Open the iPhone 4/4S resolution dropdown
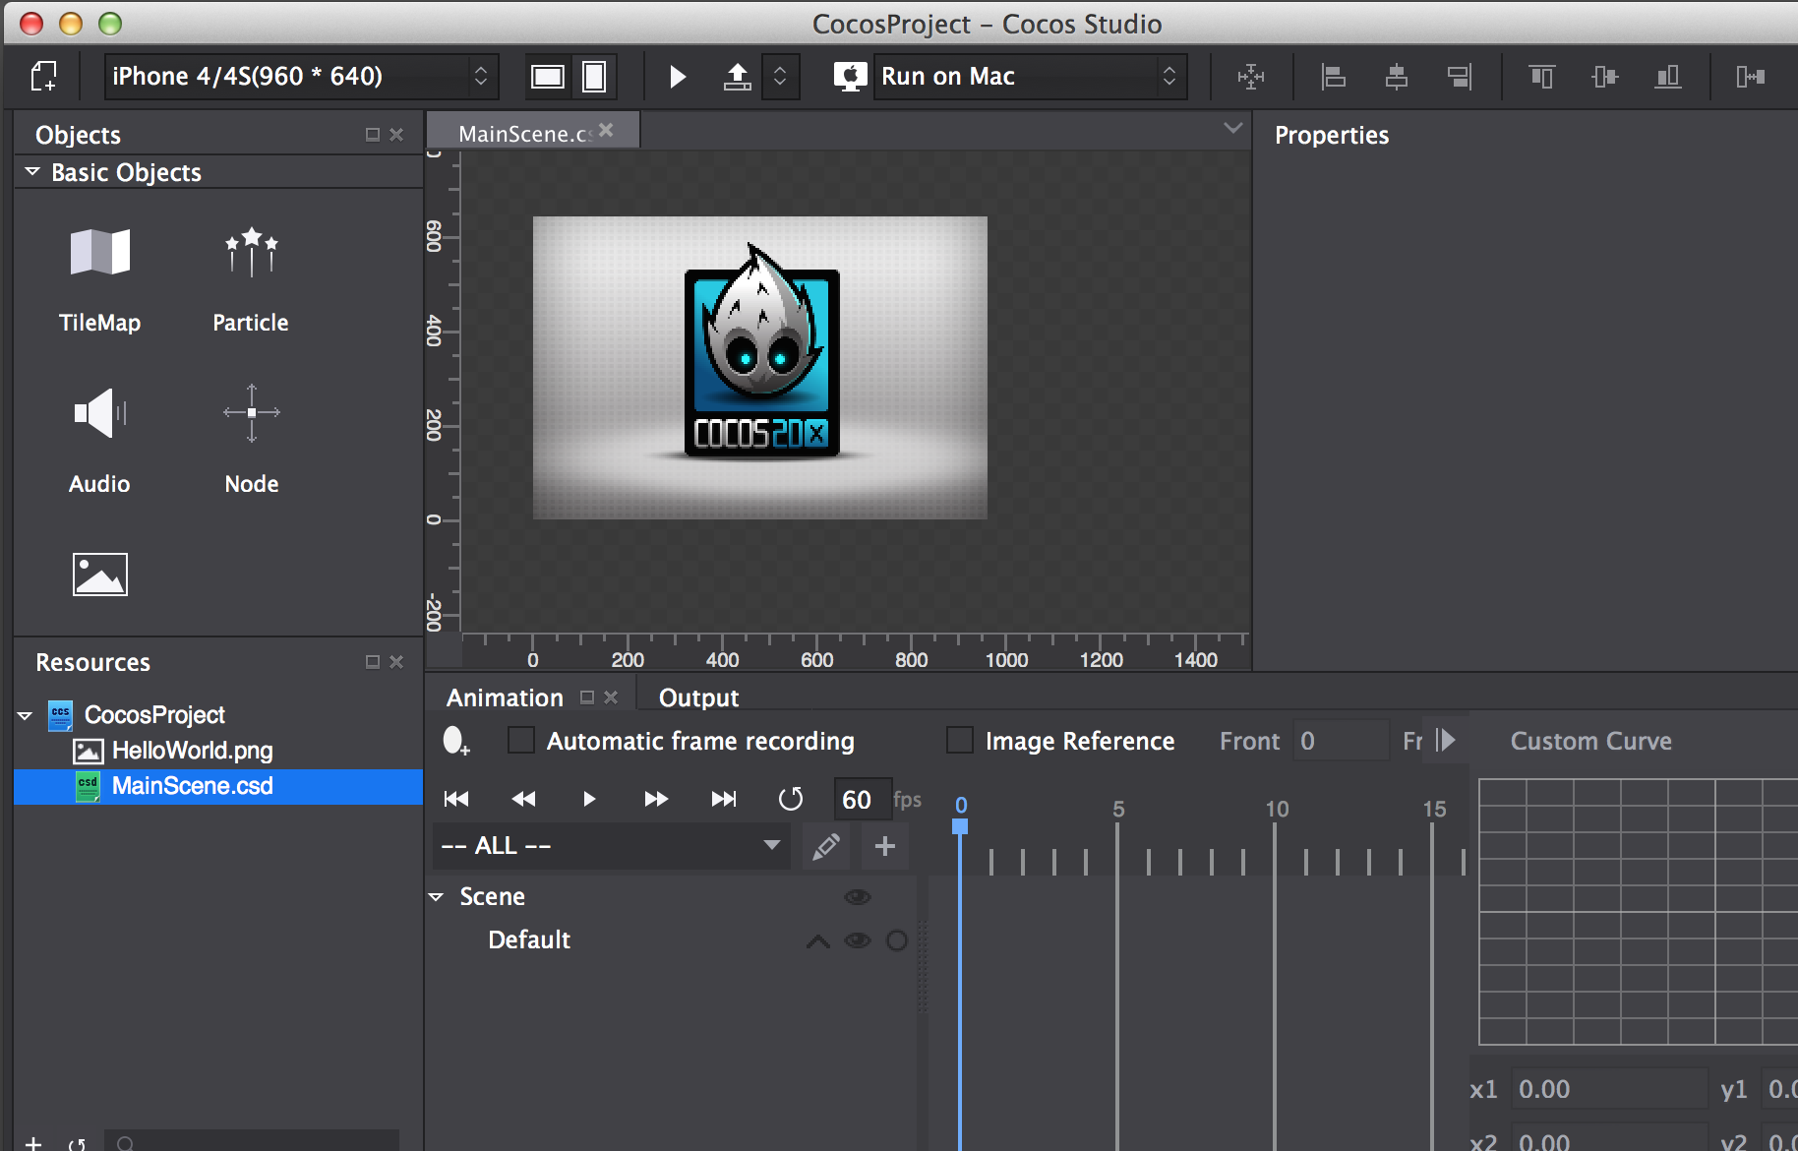 pos(301,76)
